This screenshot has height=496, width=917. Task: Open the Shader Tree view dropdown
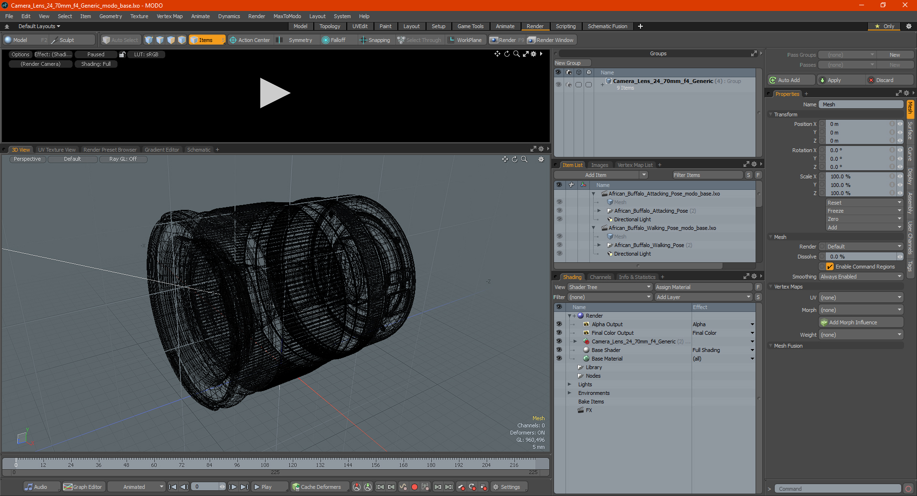(610, 287)
